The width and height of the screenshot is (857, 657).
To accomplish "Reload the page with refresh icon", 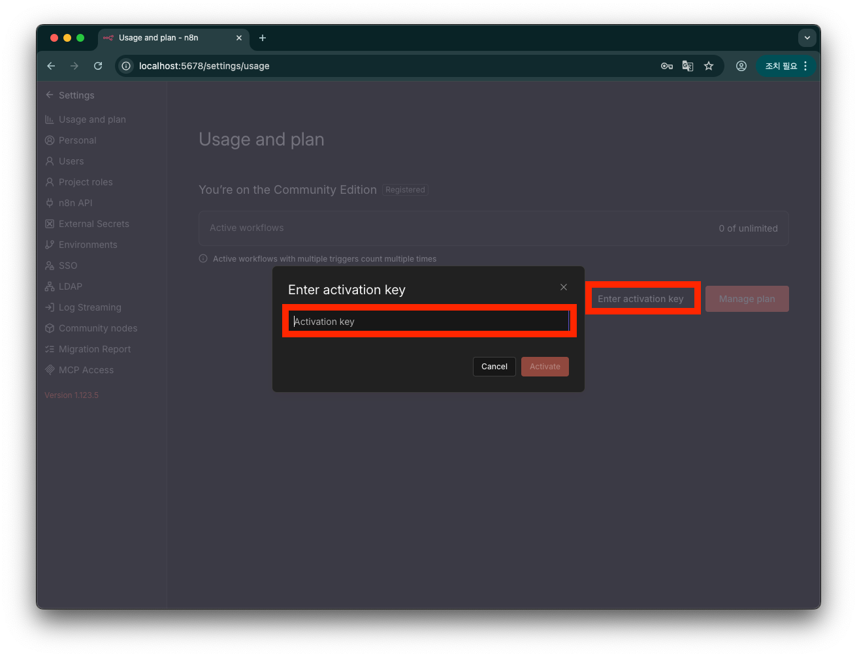I will (x=98, y=66).
